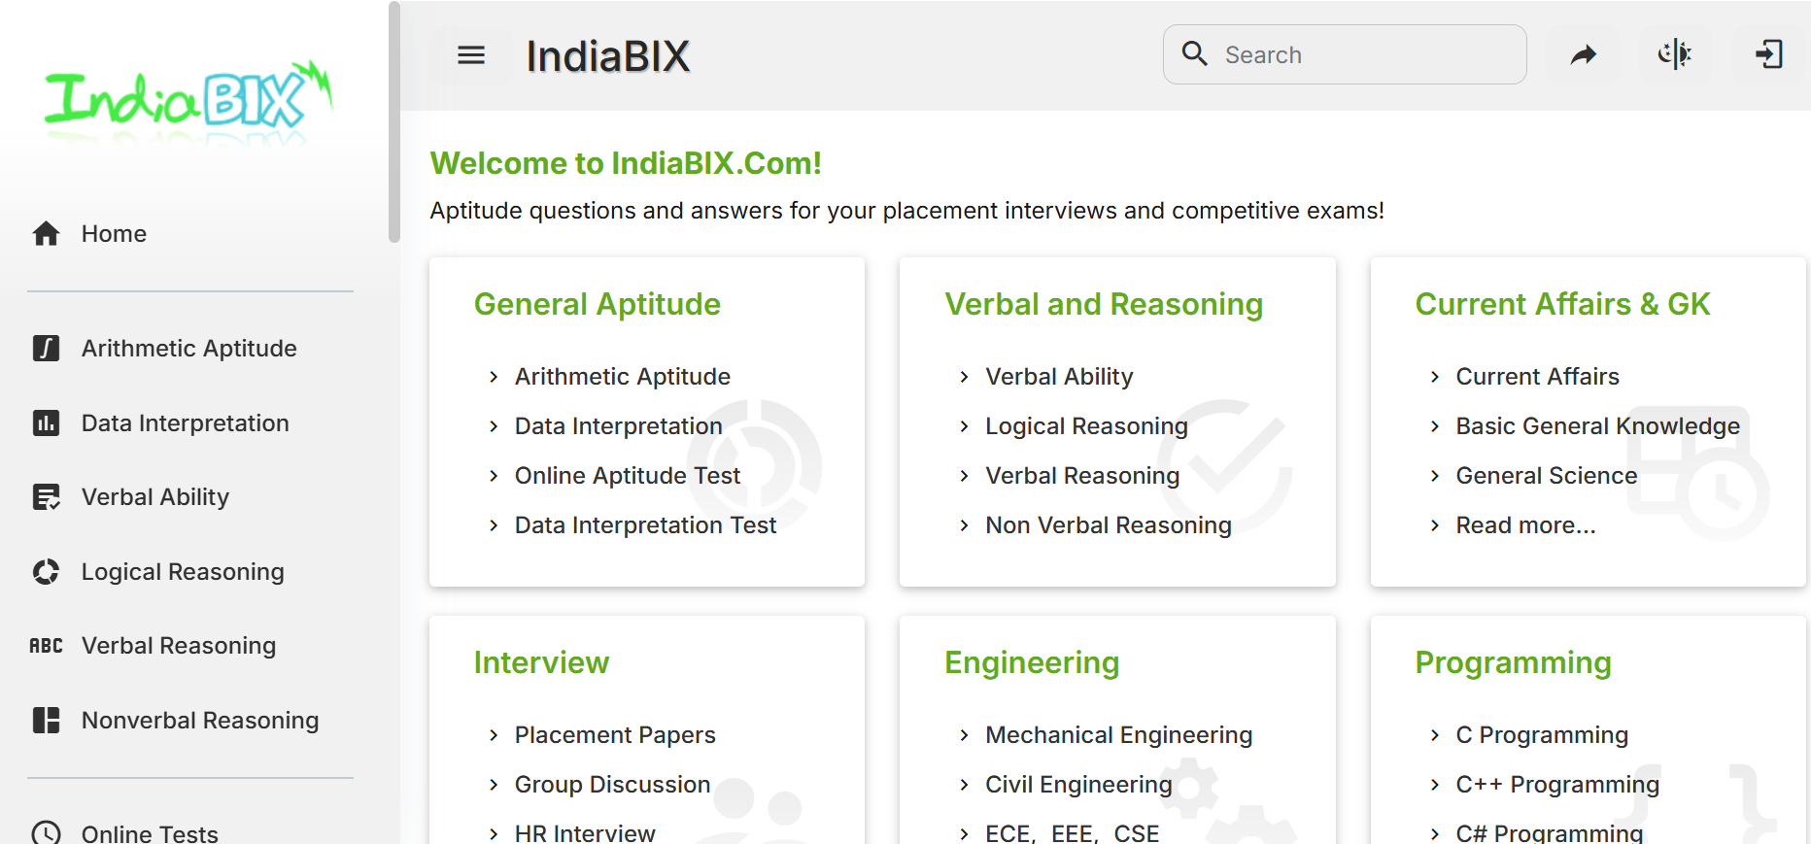Click the Logical Reasoning circle icon
This screenshot has width=1811, height=844.
coord(46,572)
